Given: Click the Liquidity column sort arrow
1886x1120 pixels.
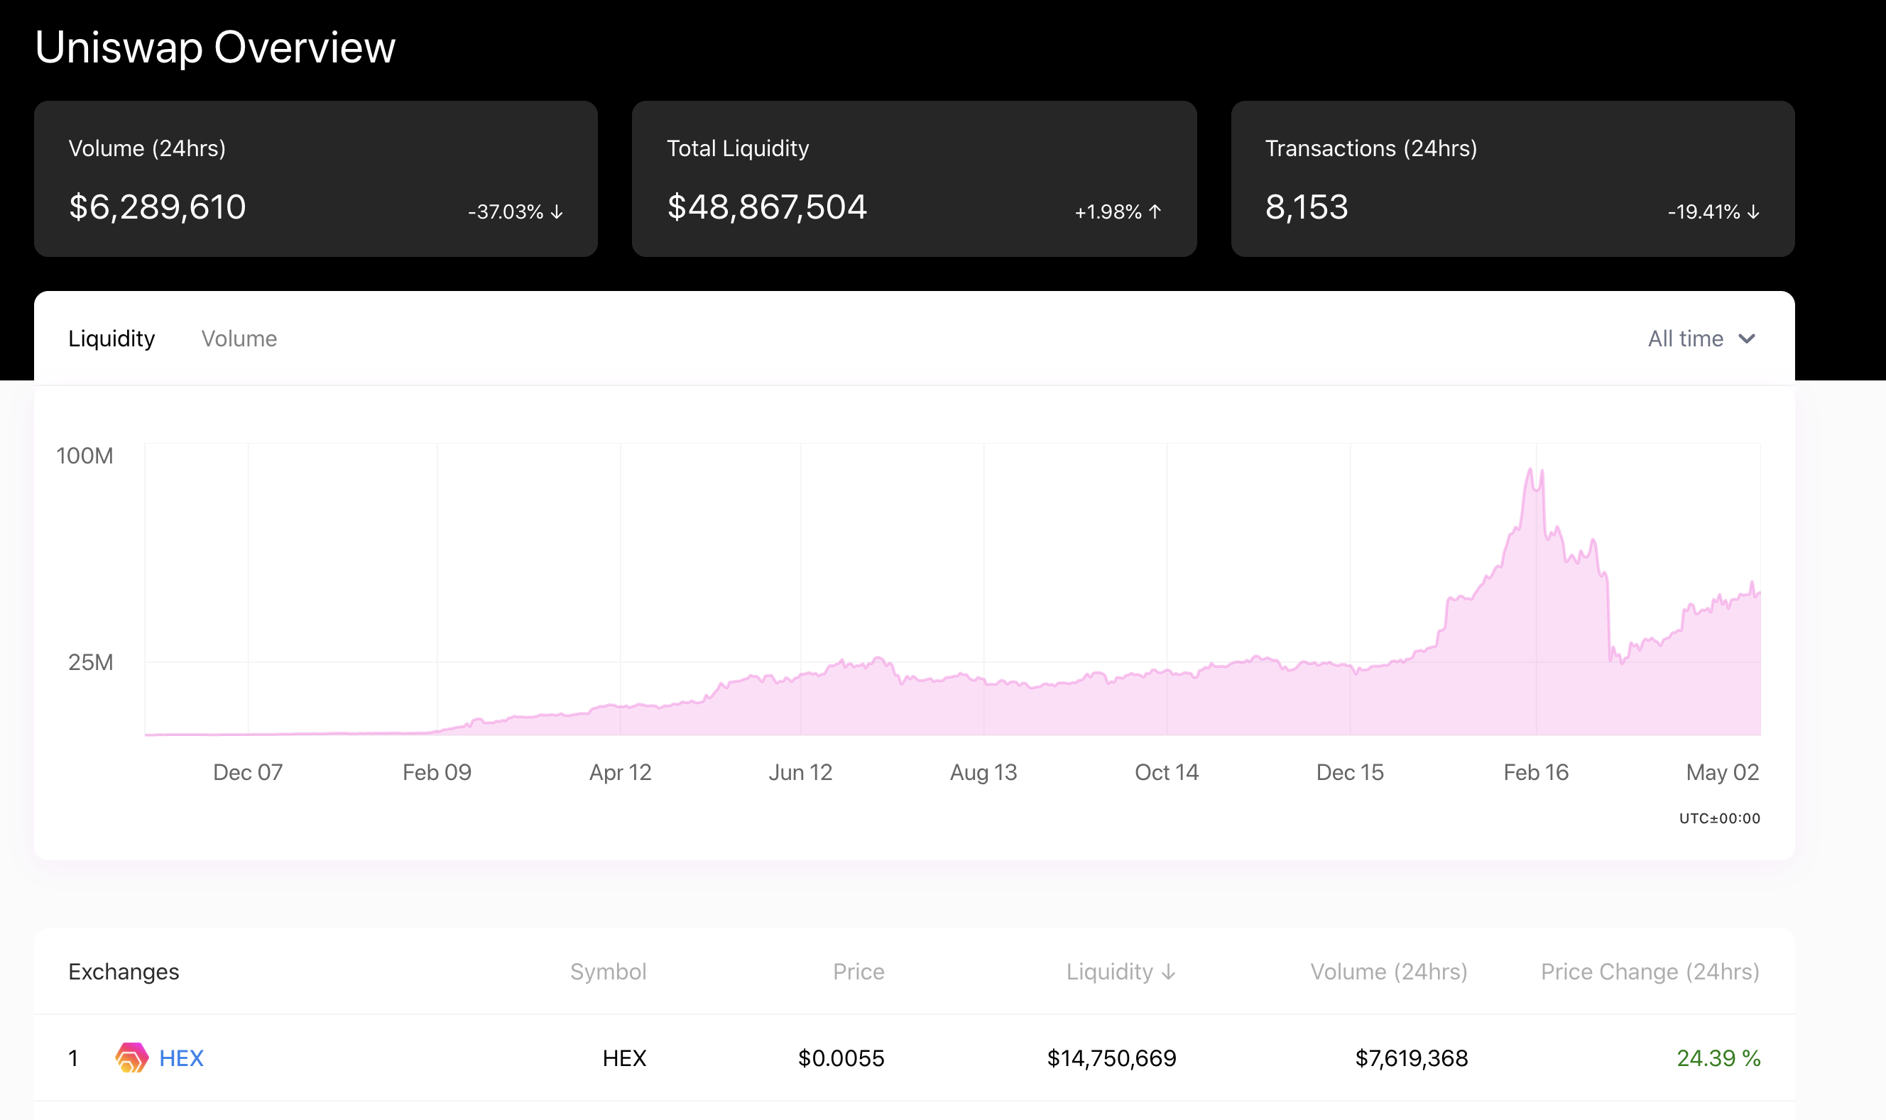Looking at the screenshot, I should coord(1169,972).
